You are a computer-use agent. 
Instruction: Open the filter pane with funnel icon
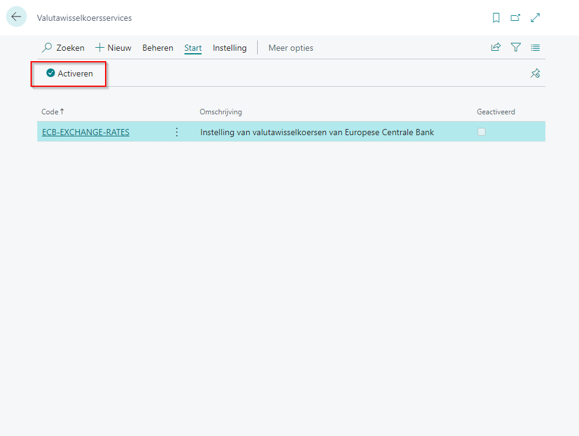click(515, 47)
